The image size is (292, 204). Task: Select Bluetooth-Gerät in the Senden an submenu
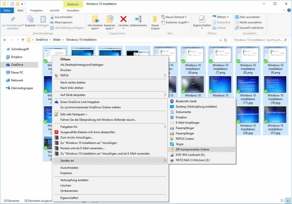[202, 101]
